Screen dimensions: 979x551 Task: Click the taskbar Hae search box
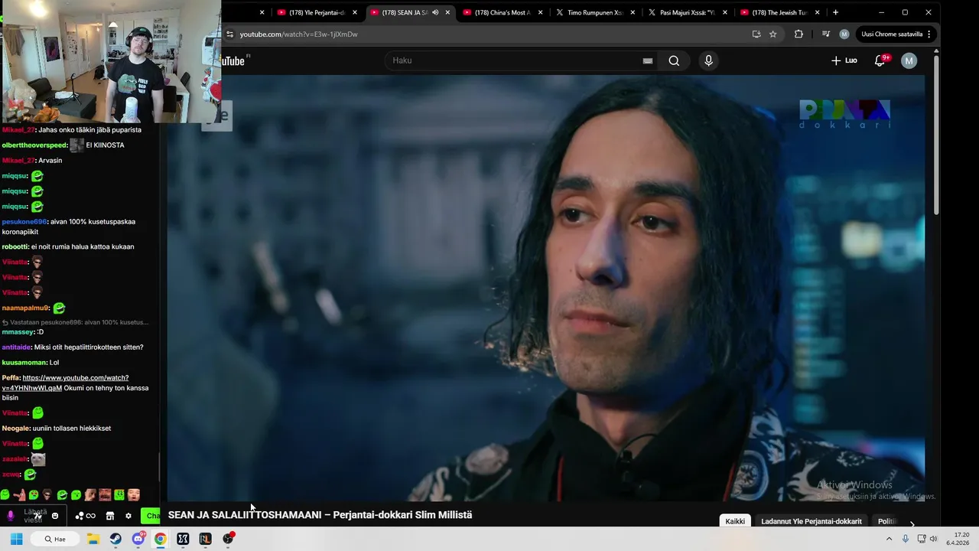[x=54, y=539]
